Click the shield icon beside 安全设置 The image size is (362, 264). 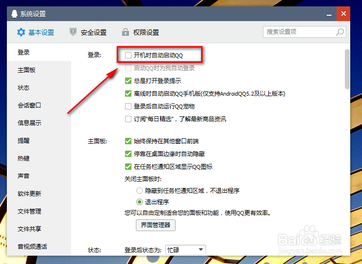[x=73, y=32]
